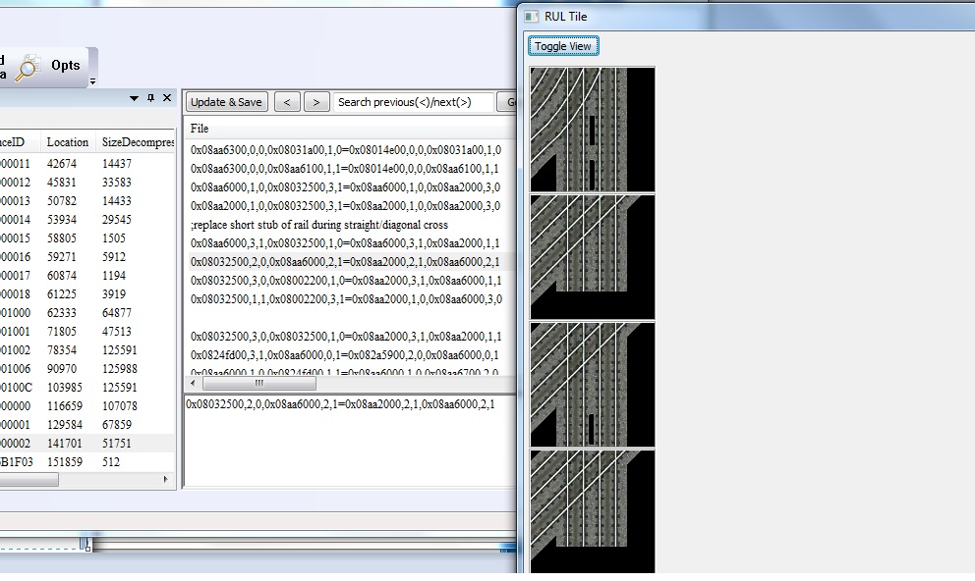Expand the toolbar overflow arrow
The image size is (975, 581).
(92, 81)
